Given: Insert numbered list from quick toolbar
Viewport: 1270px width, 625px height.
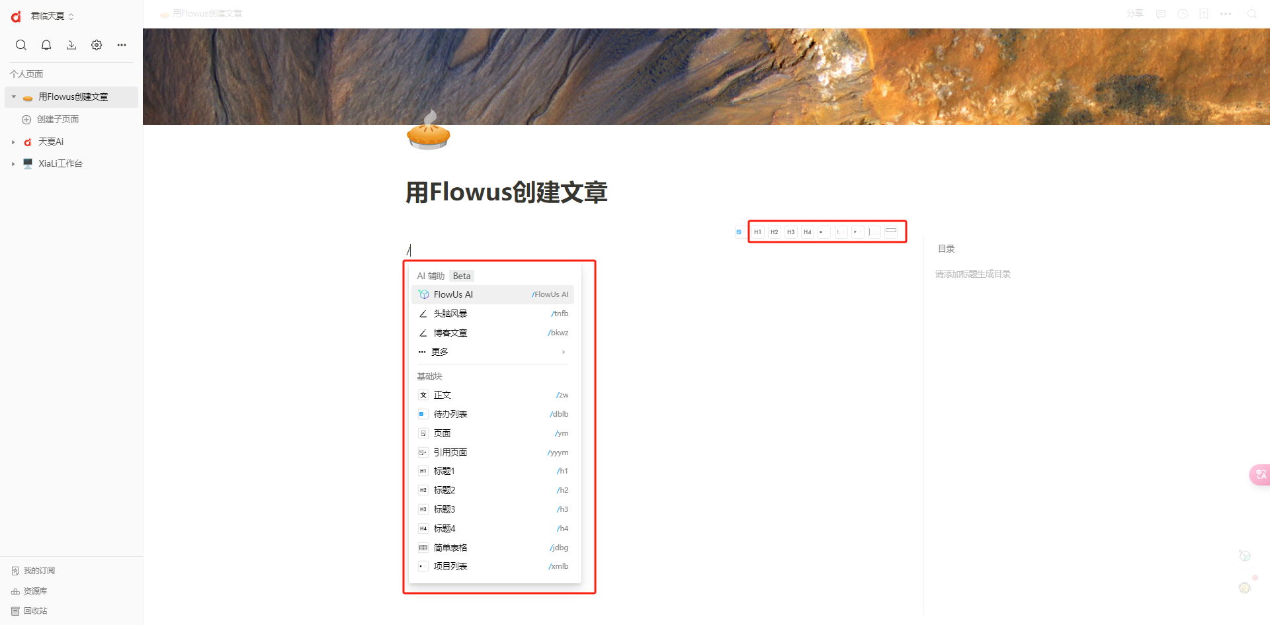Looking at the screenshot, I should coord(841,232).
